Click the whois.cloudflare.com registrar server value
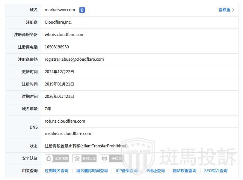 [x=64, y=35]
